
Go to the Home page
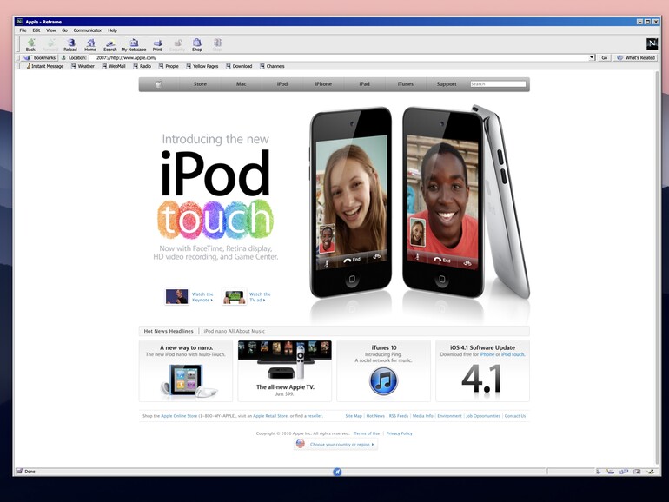(x=90, y=45)
